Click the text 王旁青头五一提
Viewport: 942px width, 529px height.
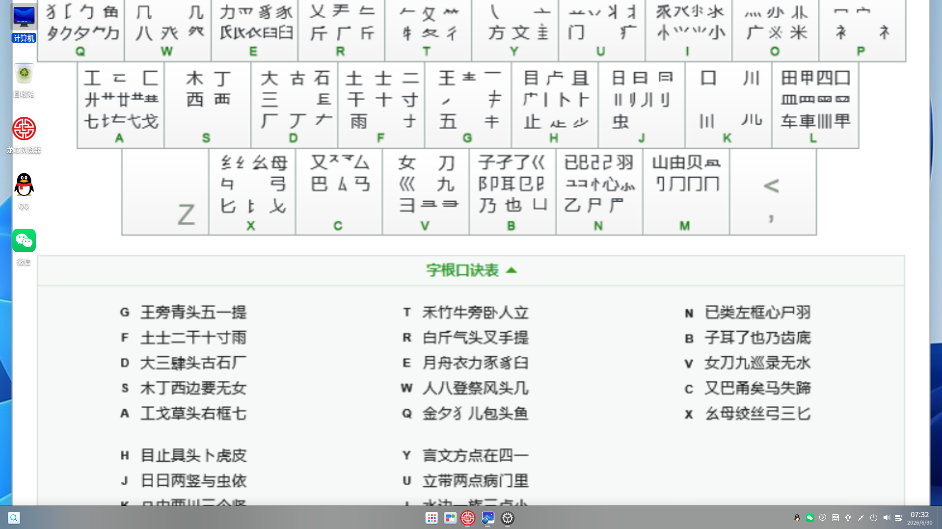click(x=194, y=312)
